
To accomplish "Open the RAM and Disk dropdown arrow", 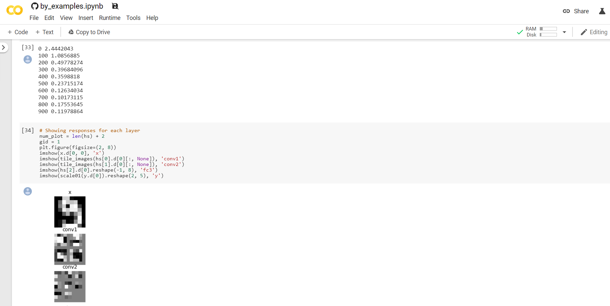I will (564, 32).
